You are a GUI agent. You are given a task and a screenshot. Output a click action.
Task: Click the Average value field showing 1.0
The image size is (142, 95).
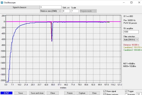click(139, 94)
